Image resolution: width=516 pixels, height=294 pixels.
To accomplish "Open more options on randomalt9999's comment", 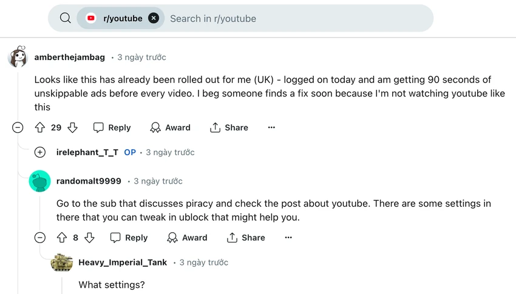I will point(288,238).
